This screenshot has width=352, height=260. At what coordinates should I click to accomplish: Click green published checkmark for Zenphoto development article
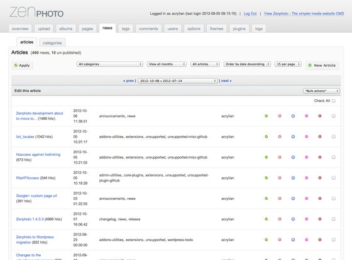267,116
